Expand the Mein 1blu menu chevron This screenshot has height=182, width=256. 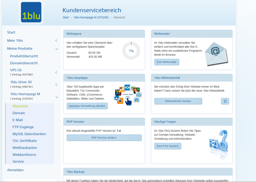(56, 40)
